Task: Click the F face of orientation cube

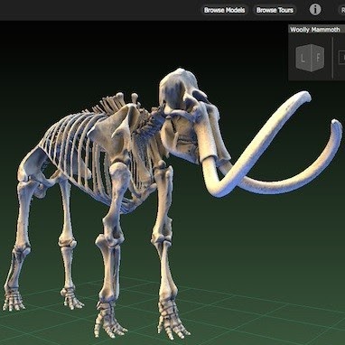Action: [x=318, y=58]
